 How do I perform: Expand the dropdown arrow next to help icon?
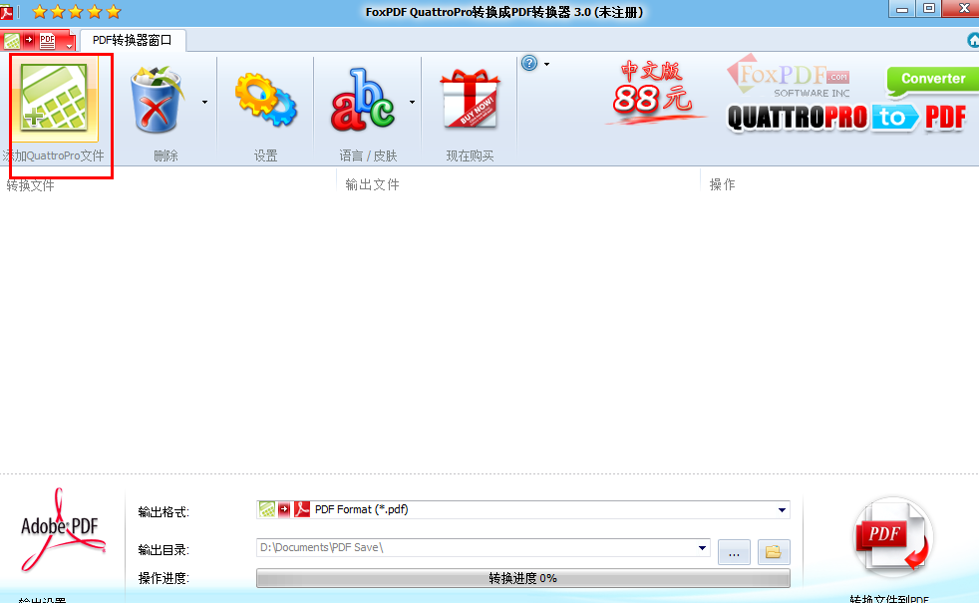(x=547, y=64)
